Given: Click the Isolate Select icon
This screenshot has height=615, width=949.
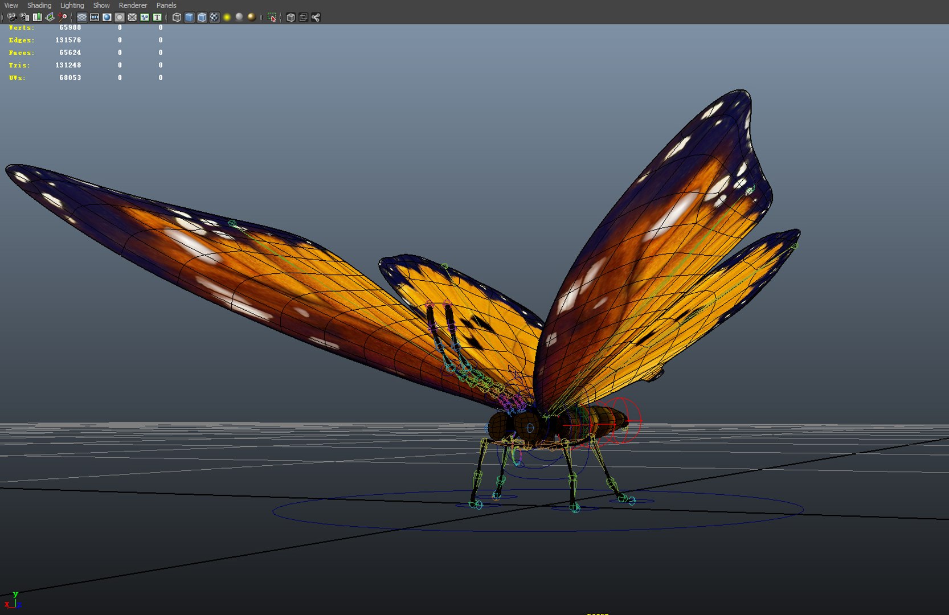Looking at the screenshot, I should coord(272,17).
